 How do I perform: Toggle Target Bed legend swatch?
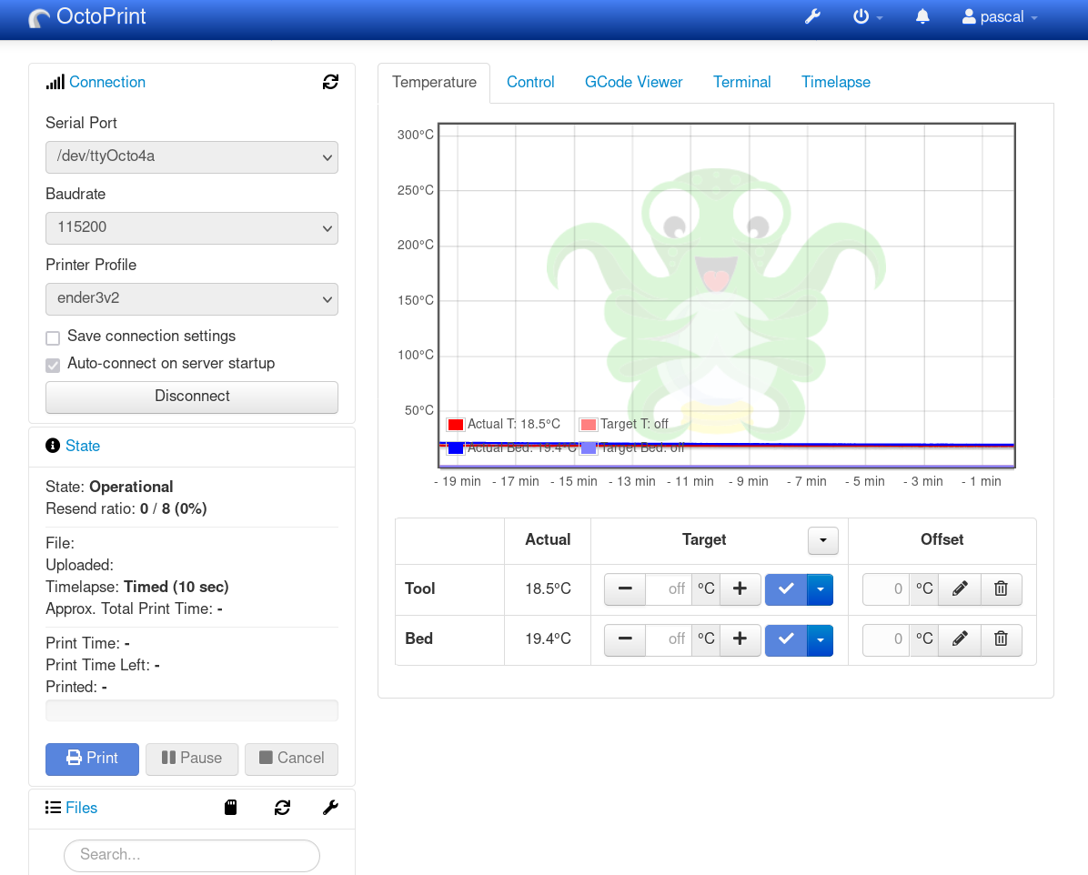tap(589, 448)
